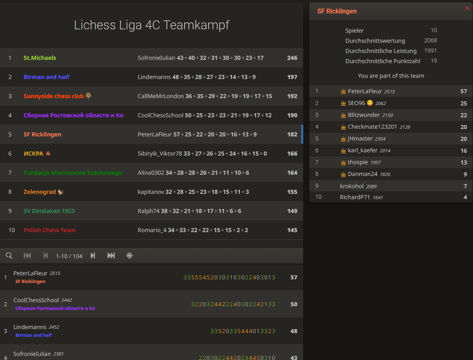
Task: Open SF Ricklingen from the standings list
Action: [x=42, y=134]
